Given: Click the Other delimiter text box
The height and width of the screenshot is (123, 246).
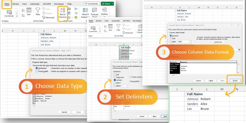Looking at the screenshot, I should [x=125, y=86].
